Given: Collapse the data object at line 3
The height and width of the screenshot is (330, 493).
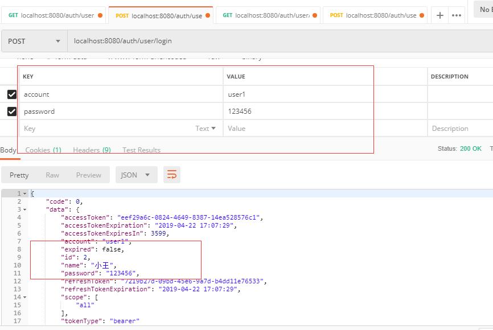Looking at the screenshot, I should [x=25, y=209].
